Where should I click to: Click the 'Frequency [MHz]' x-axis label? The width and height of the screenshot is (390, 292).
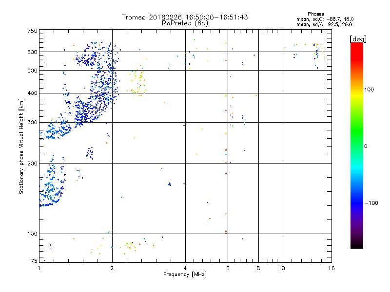click(x=185, y=274)
